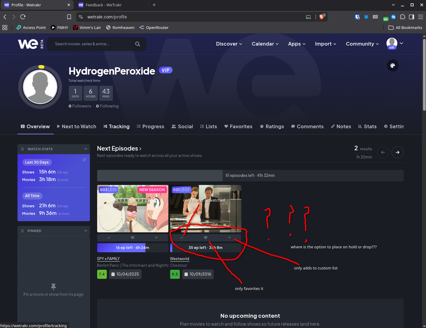Open the Import dropdown menu
The height and width of the screenshot is (328, 426).
[325, 44]
